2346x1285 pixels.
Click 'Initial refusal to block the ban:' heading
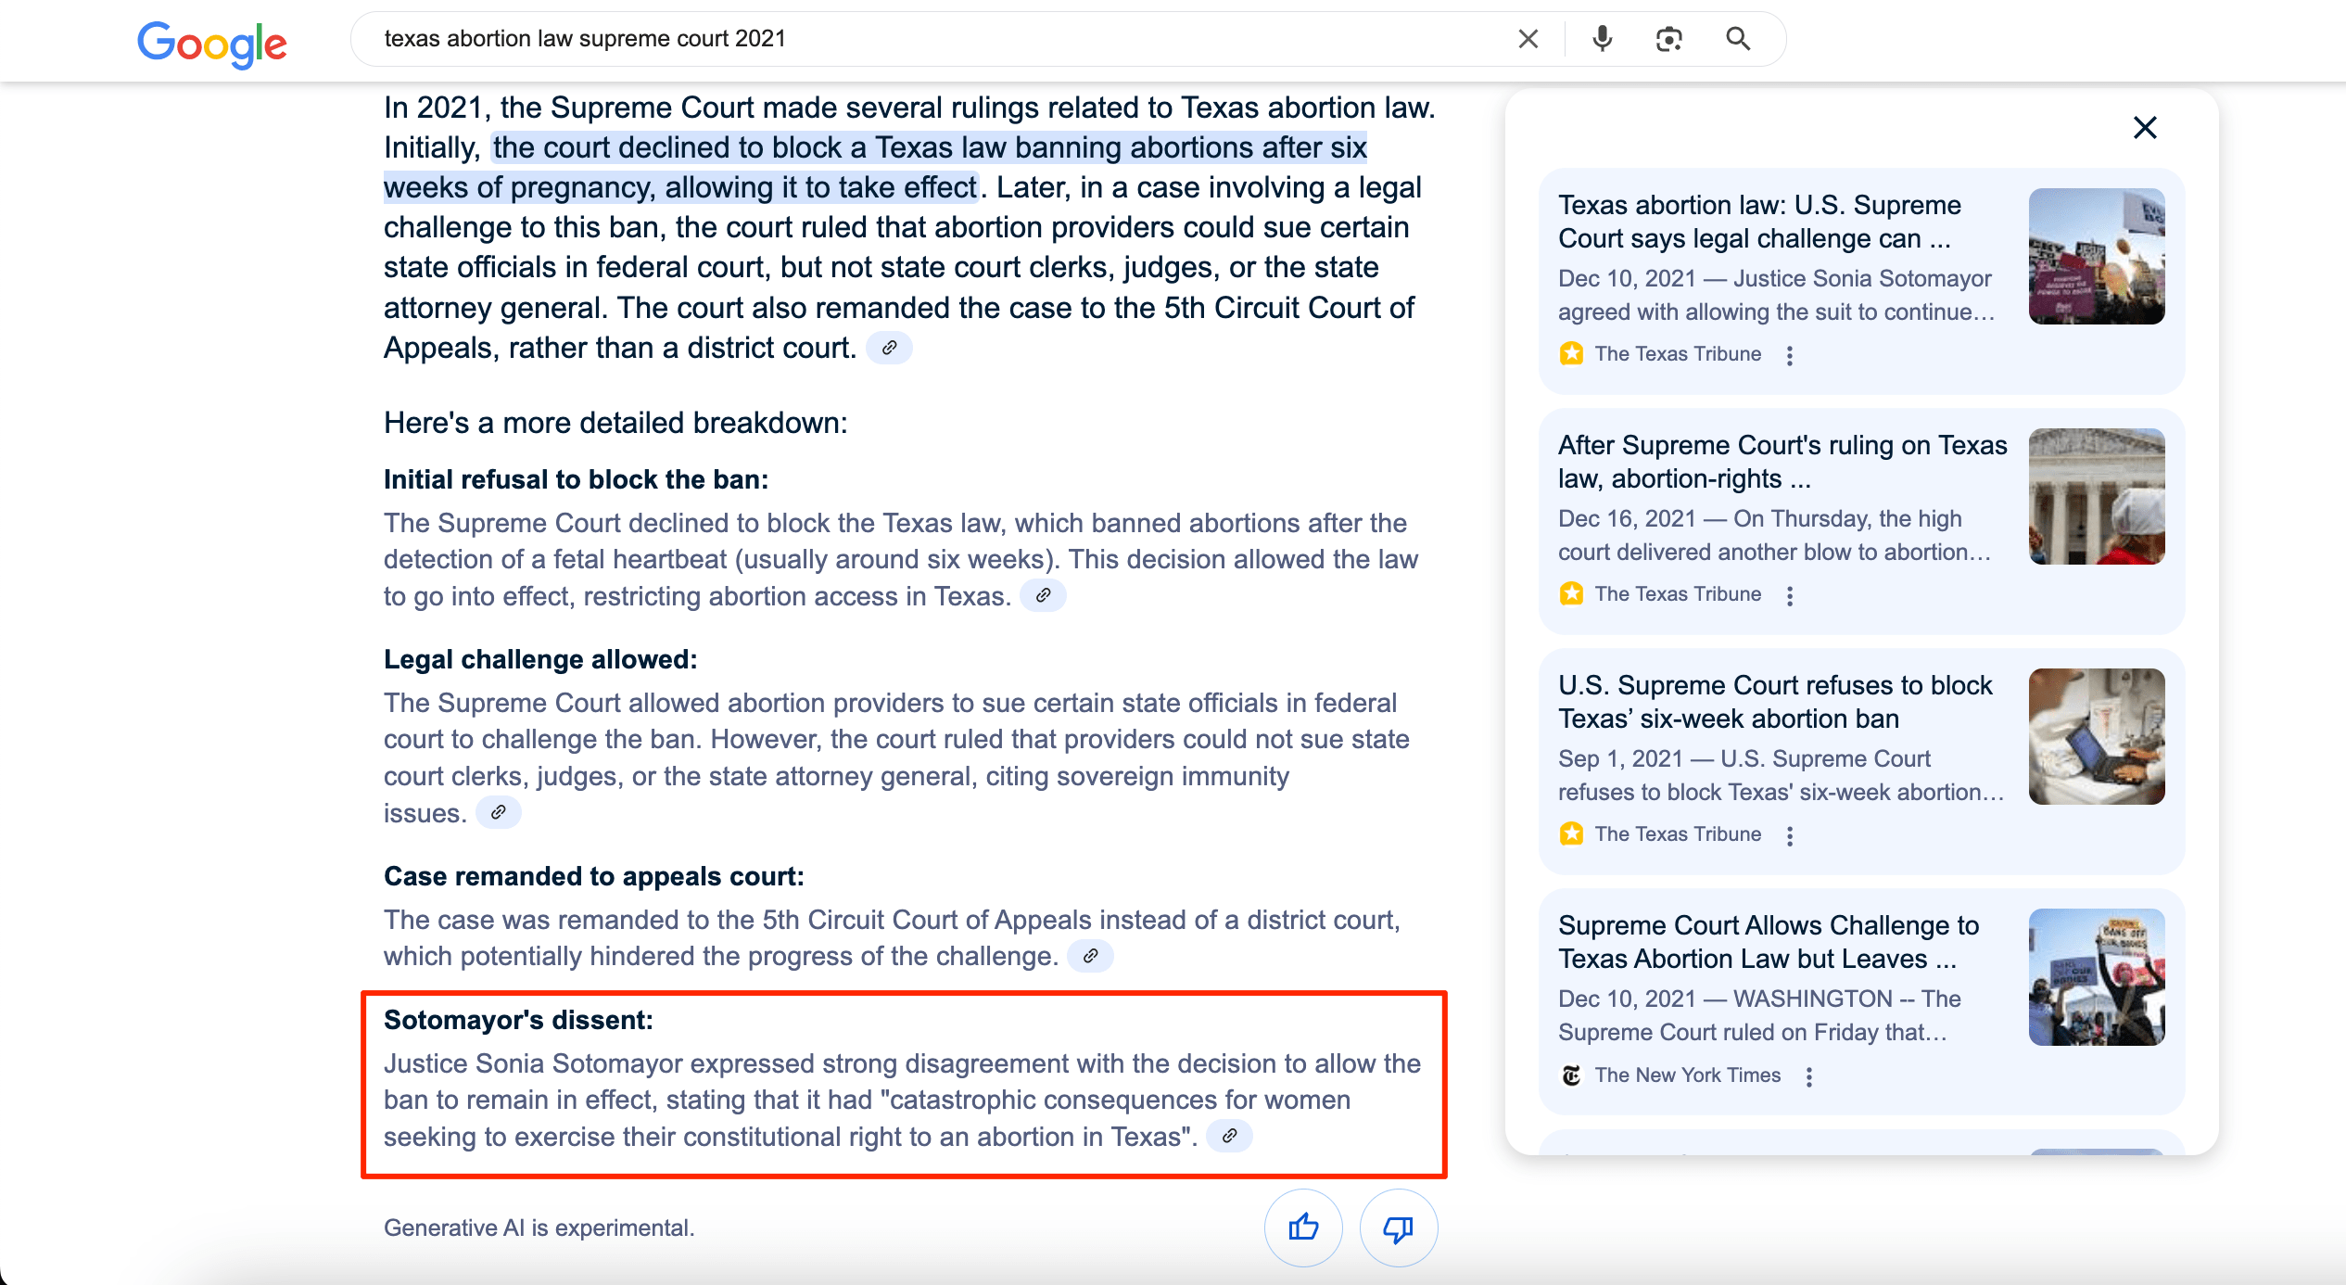click(x=577, y=479)
